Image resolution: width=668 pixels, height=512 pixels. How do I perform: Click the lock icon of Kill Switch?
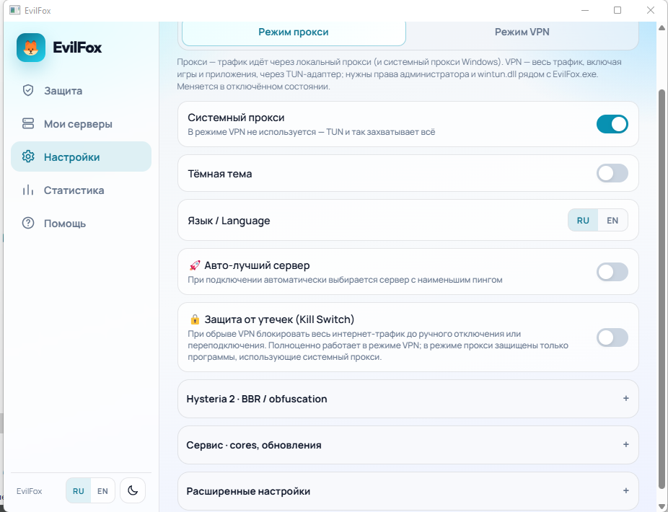pos(195,319)
